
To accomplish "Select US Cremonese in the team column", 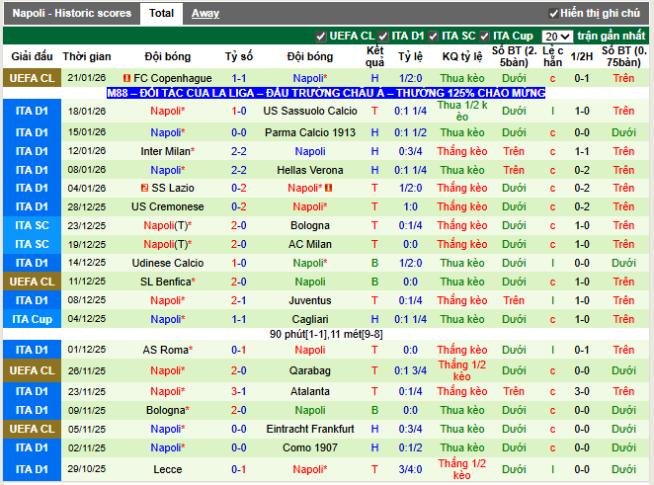I will pos(168,206).
